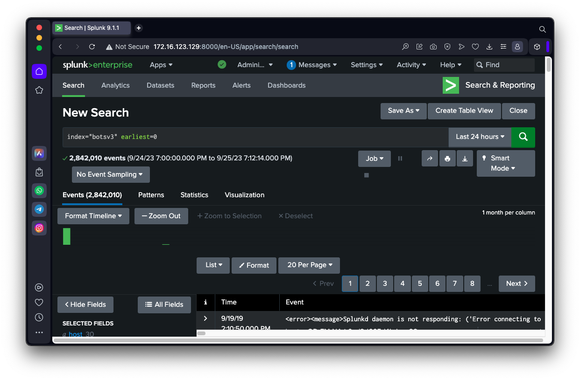Click the Search & Reporting app logo
580x380 pixels.
pos(451,85)
